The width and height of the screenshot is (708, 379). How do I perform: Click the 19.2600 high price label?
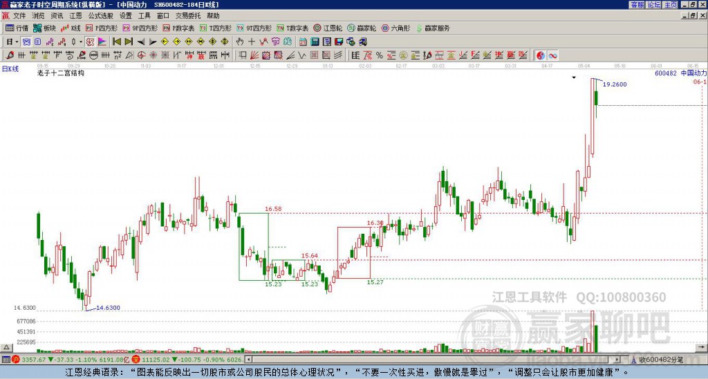coord(615,84)
